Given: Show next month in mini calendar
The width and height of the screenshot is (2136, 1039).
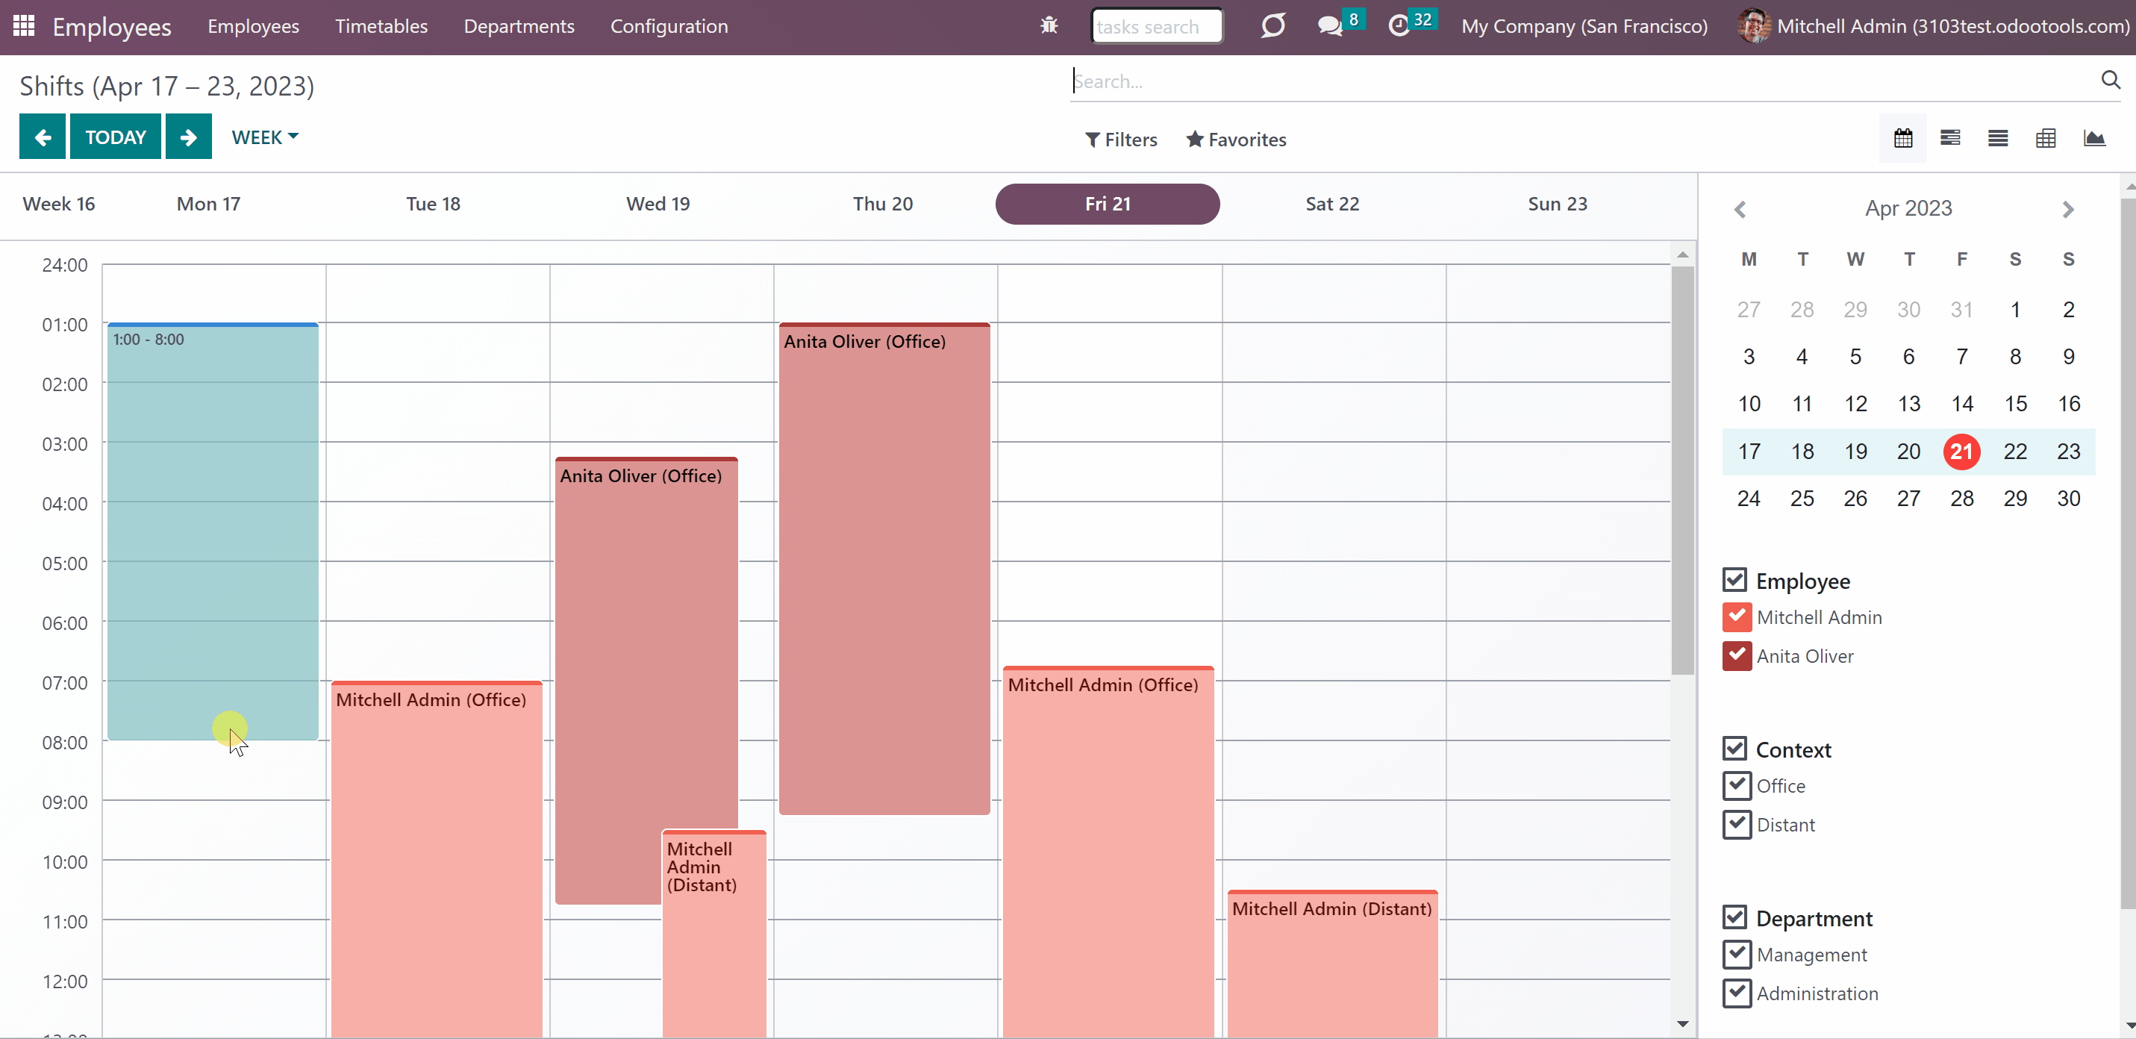Looking at the screenshot, I should click(2068, 210).
